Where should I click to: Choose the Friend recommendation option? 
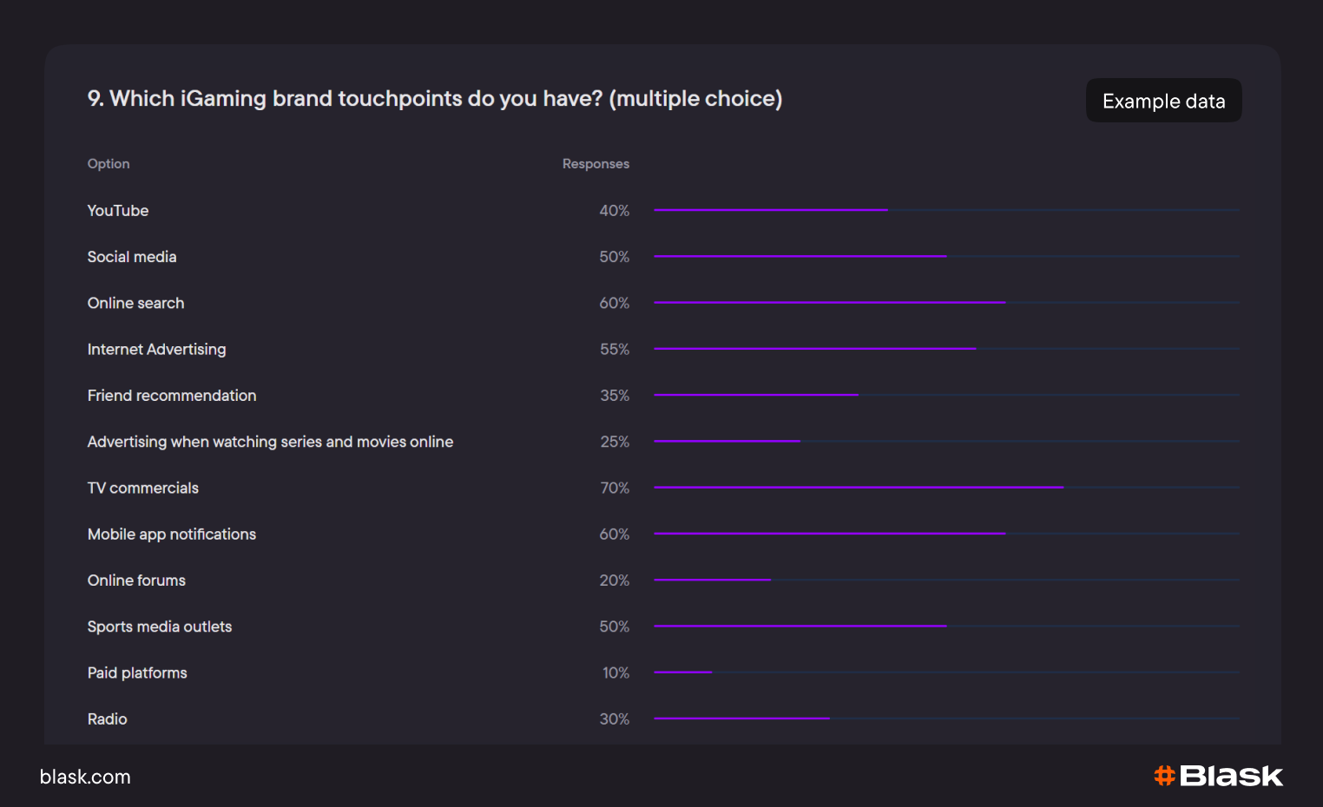click(172, 396)
